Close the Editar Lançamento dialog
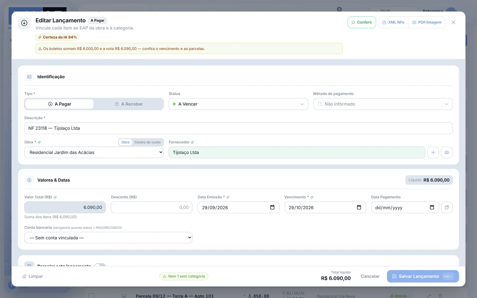The width and height of the screenshot is (477, 298). click(453, 23)
